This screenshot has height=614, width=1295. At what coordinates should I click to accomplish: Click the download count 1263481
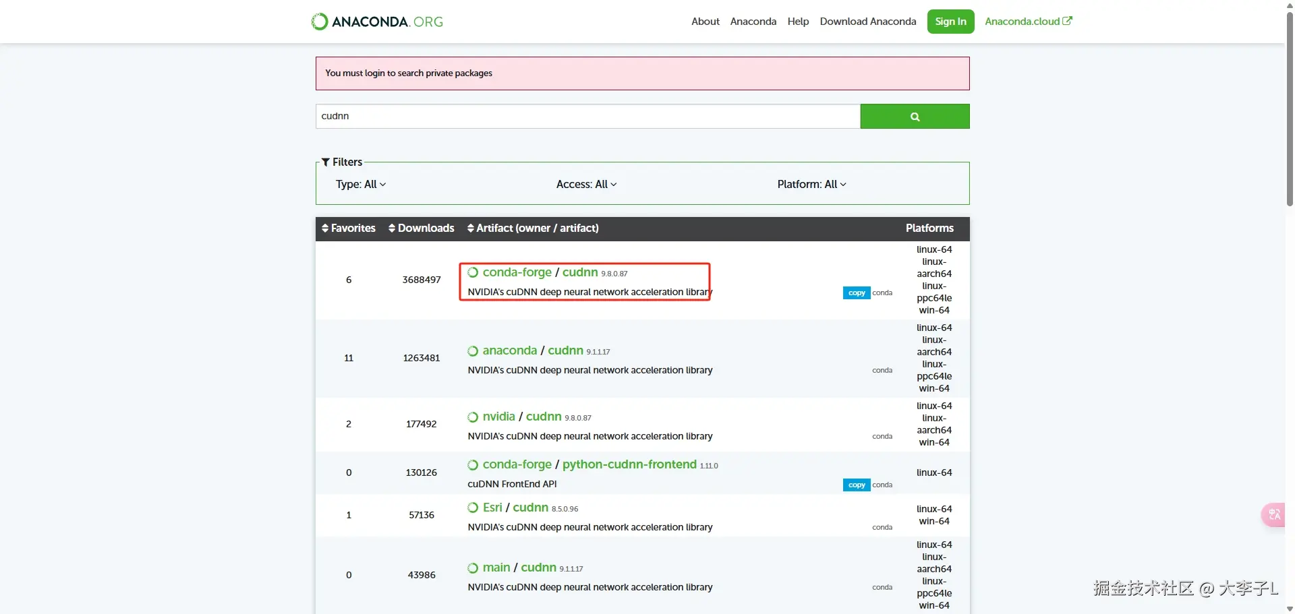(x=422, y=358)
